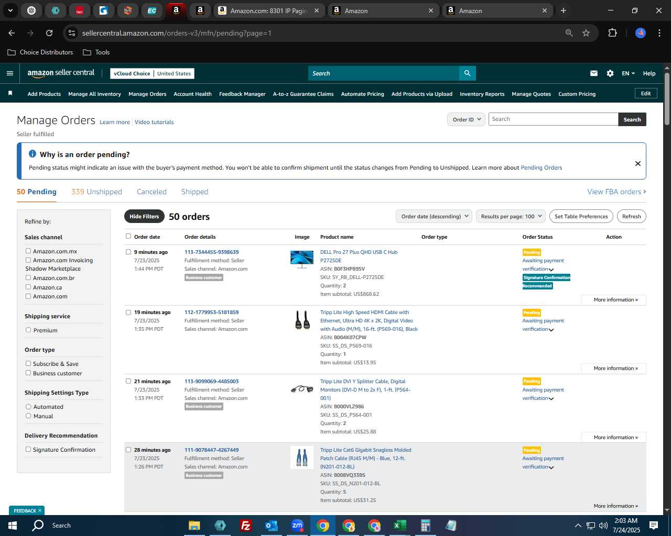
Task: Go back with browser back arrow
Action: [12, 33]
